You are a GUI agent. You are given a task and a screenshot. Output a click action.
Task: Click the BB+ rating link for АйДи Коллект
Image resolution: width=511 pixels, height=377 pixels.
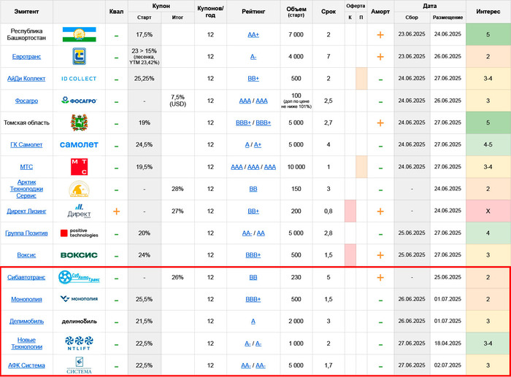[253, 79]
